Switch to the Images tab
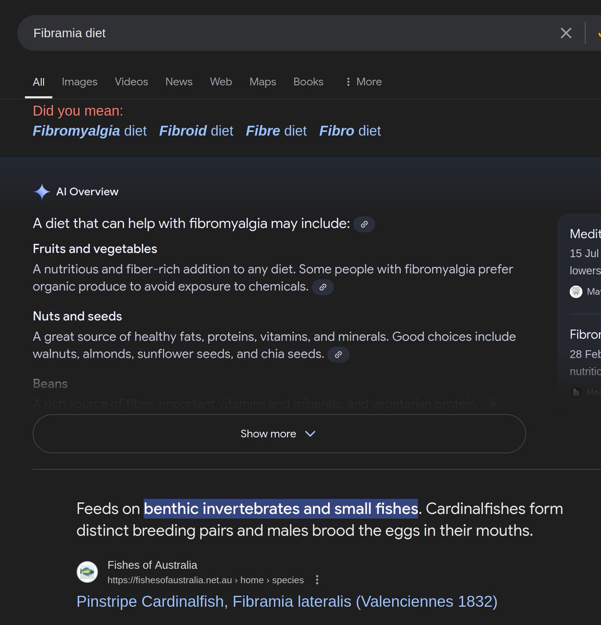 pyautogui.click(x=80, y=82)
